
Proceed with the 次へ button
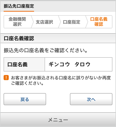point(91,99)
